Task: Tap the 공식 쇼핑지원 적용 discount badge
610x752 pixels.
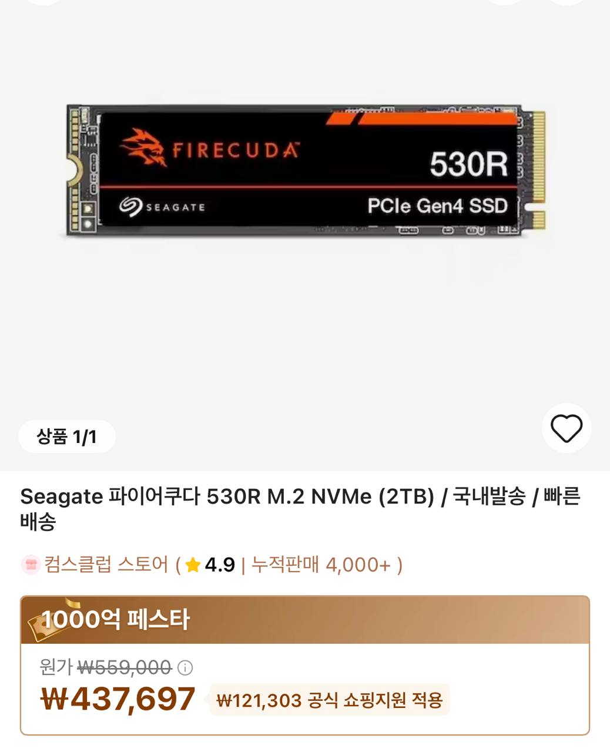Action: click(x=329, y=700)
